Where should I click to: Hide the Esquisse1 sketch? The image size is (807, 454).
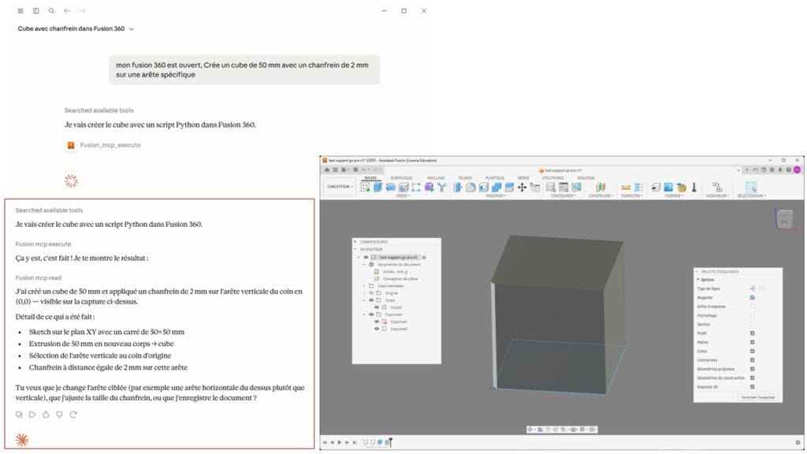click(377, 322)
